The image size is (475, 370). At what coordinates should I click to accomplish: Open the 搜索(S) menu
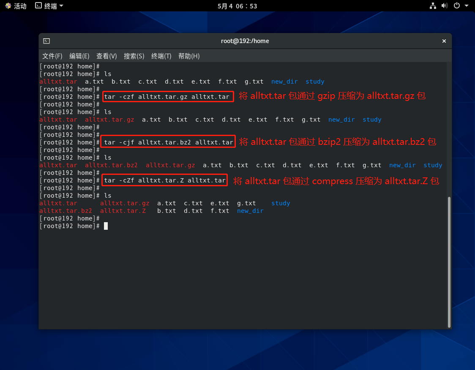134,56
